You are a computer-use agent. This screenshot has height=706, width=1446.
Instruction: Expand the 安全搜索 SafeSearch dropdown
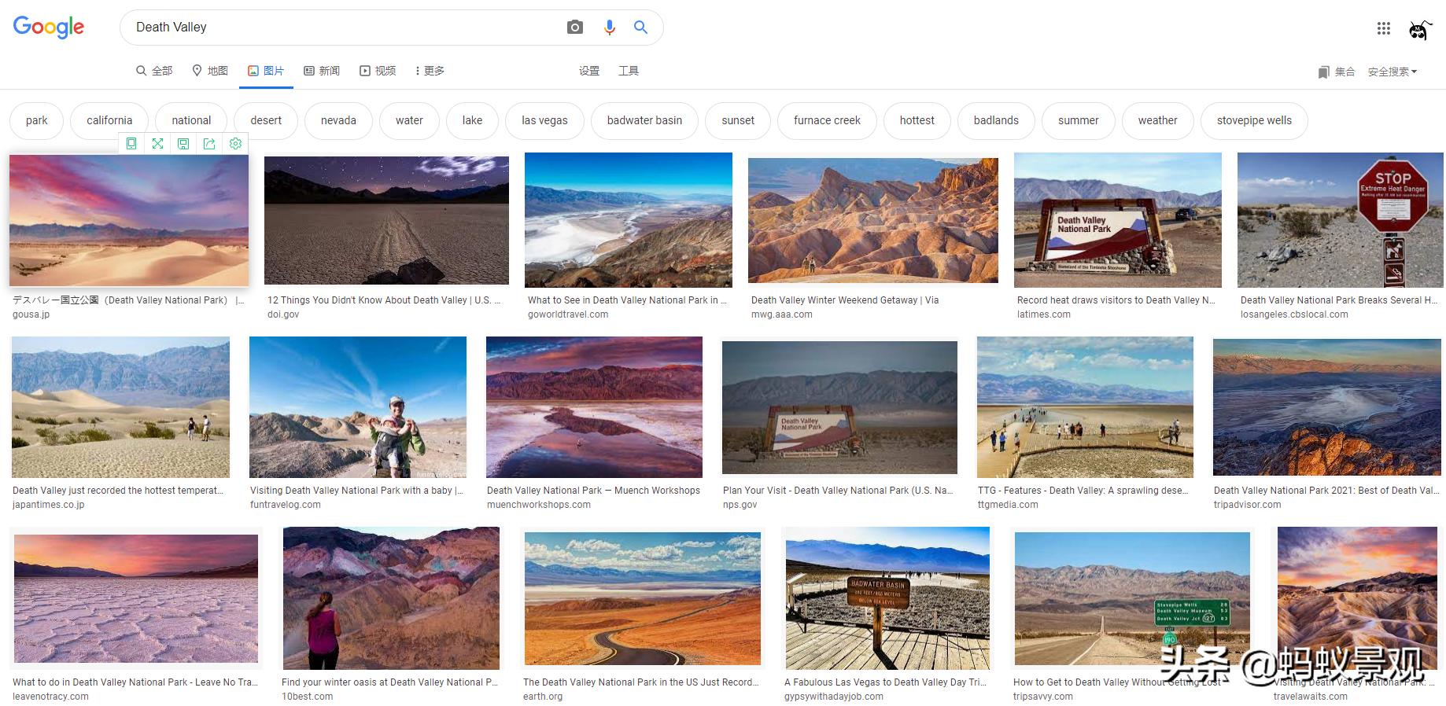pyautogui.click(x=1392, y=72)
